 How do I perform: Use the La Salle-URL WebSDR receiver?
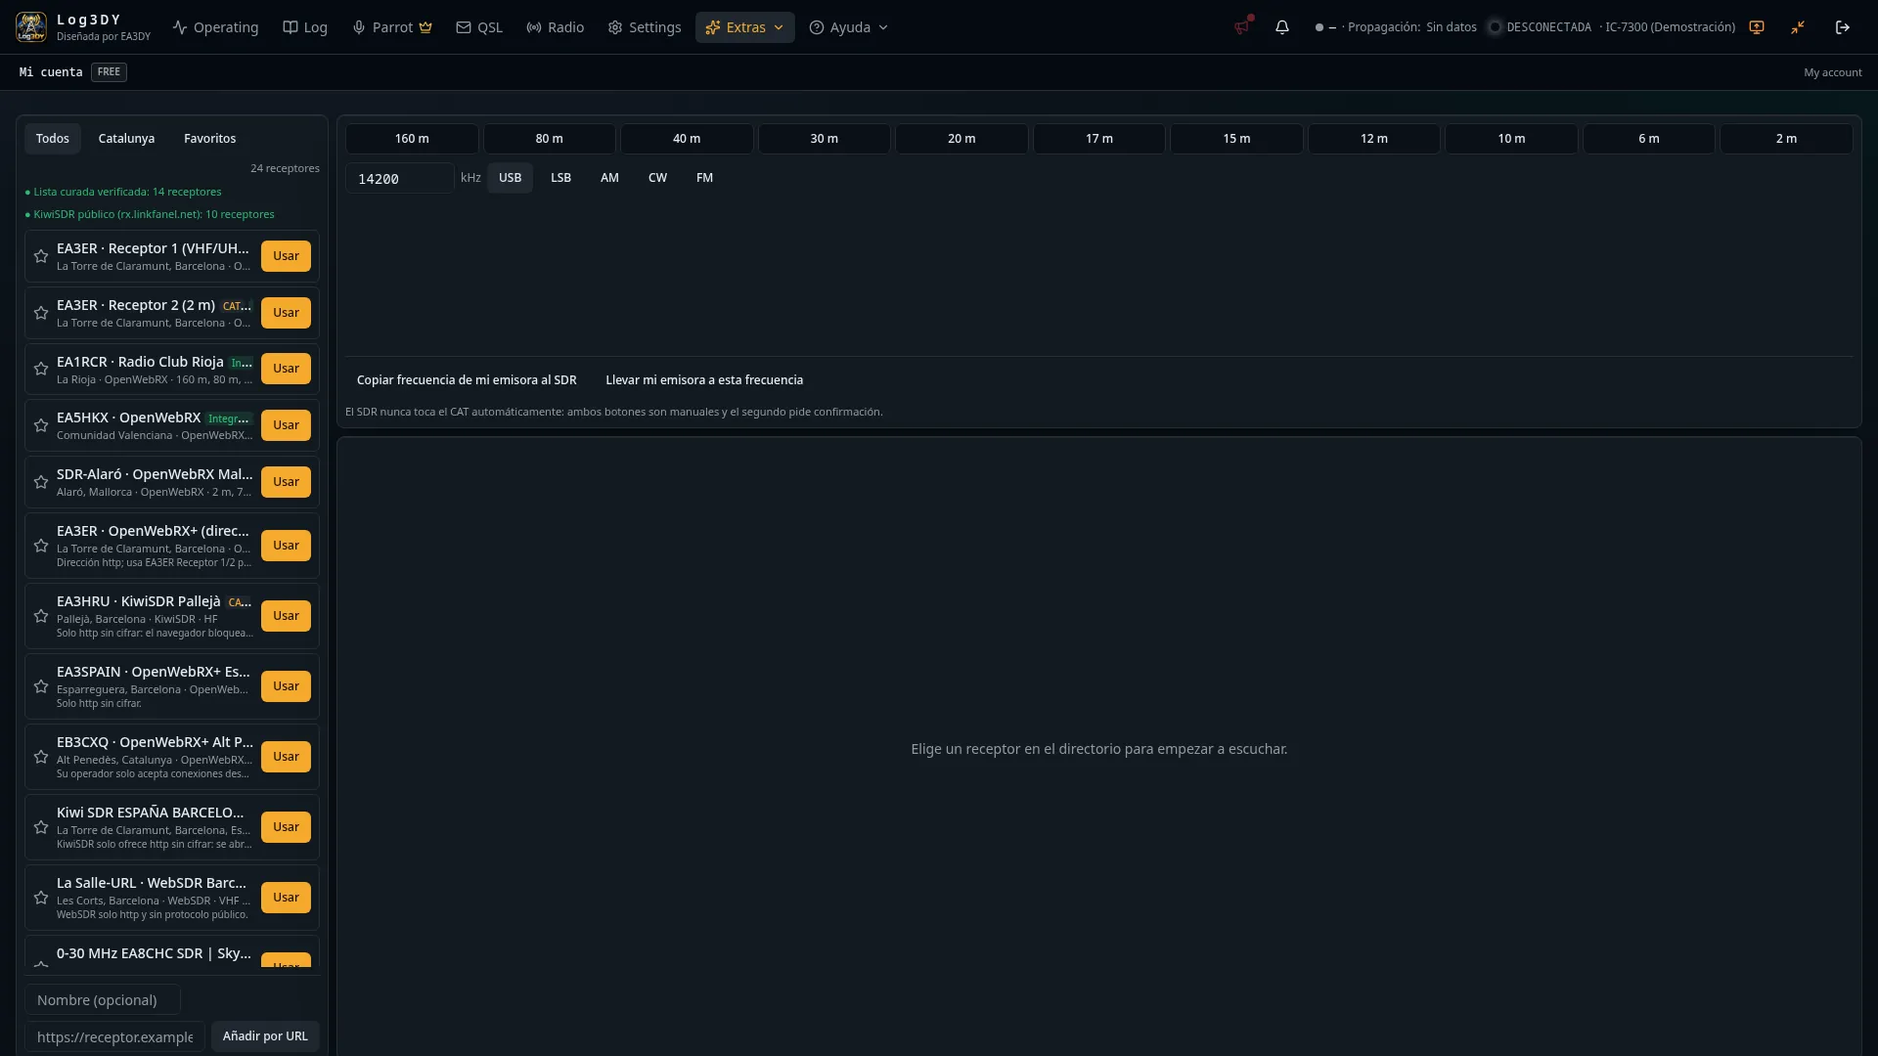pyautogui.click(x=286, y=898)
